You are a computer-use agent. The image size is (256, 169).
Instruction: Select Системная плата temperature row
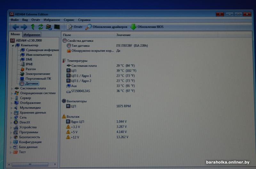100,66
